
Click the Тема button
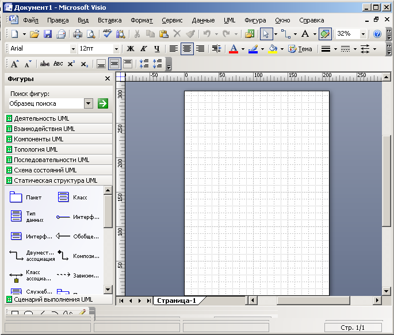click(x=300, y=49)
